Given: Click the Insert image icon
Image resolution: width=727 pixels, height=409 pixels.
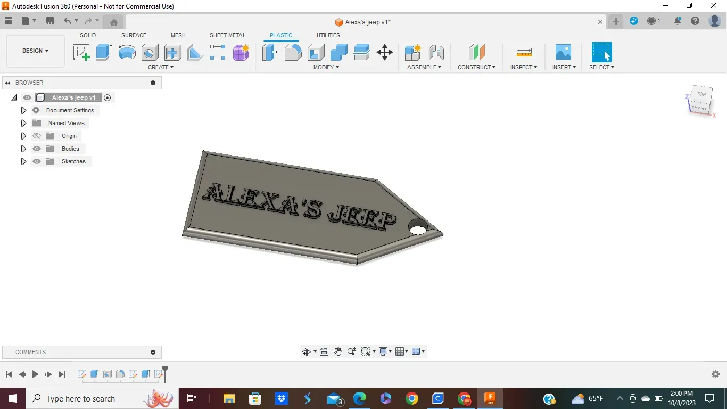Looking at the screenshot, I should pos(563,52).
